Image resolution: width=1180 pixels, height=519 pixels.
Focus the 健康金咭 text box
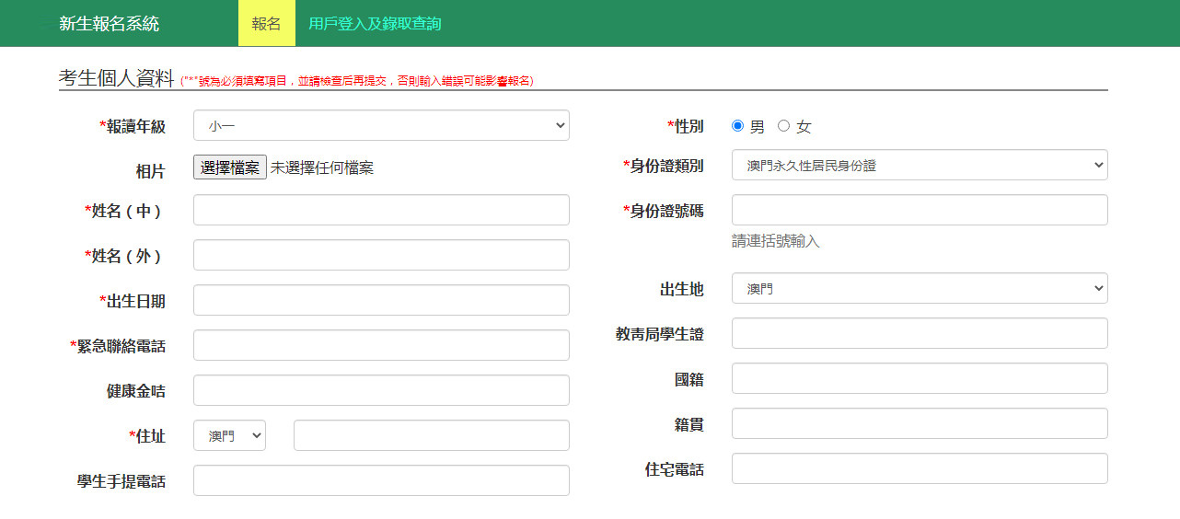(x=381, y=391)
